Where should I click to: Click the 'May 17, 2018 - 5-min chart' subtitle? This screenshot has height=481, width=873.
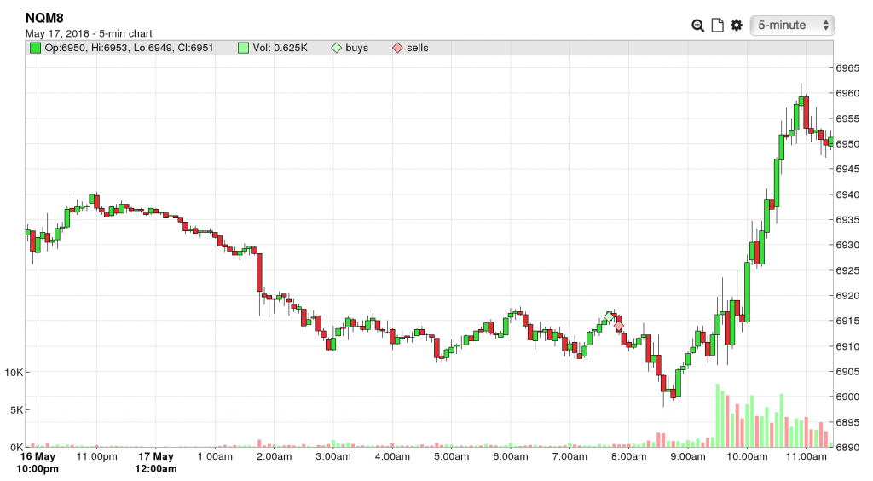[x=89, y=33]
